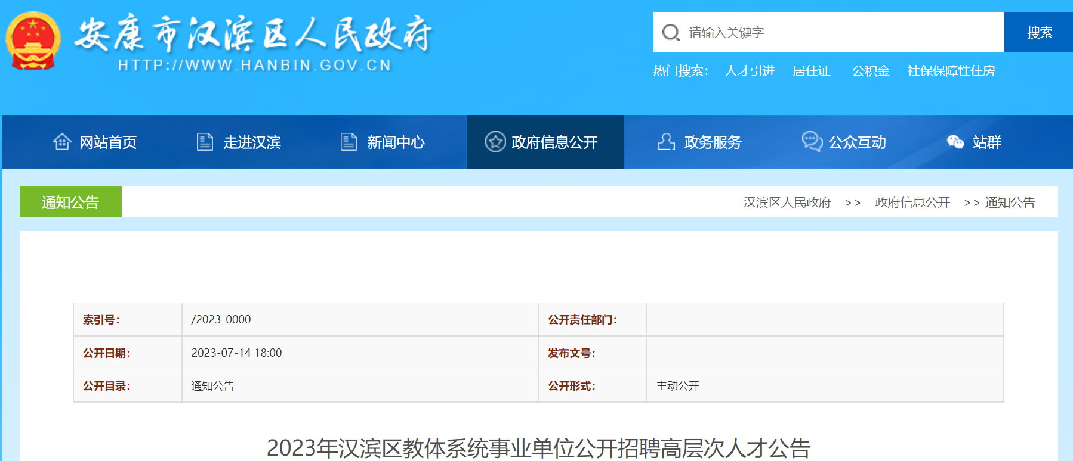Click the 公开责任部门 label cell
The height and width of the screenshot is (461, 1073).
tap(593, 320)
